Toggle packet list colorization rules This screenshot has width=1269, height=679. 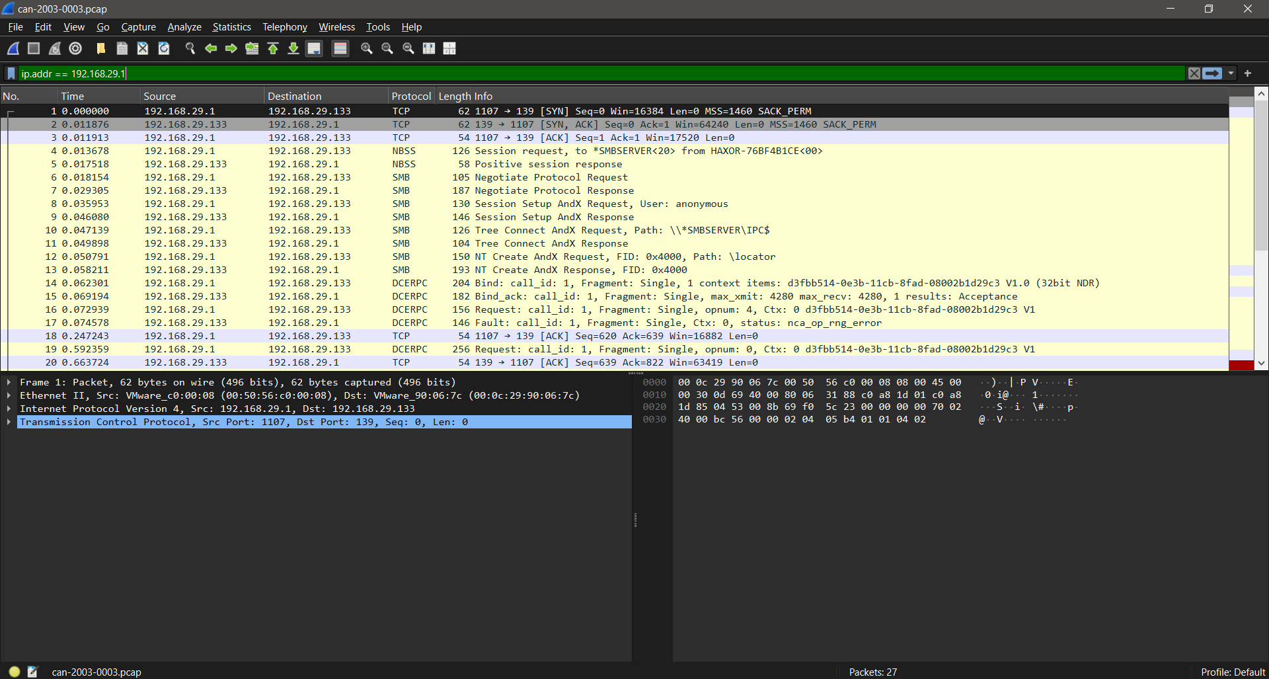(x=340, y=48)
